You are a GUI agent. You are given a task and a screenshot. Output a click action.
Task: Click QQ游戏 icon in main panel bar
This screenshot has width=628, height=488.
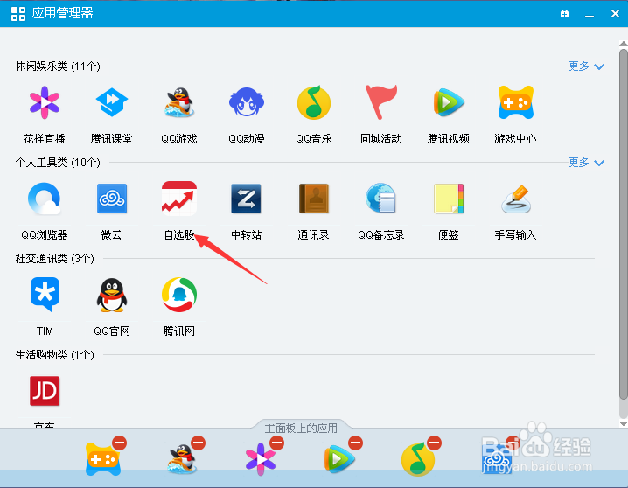[182, 459]
